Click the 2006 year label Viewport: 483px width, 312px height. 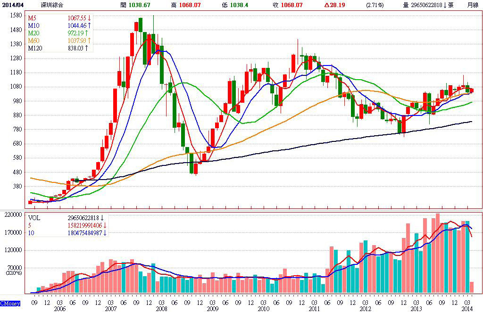pos(60,309)
